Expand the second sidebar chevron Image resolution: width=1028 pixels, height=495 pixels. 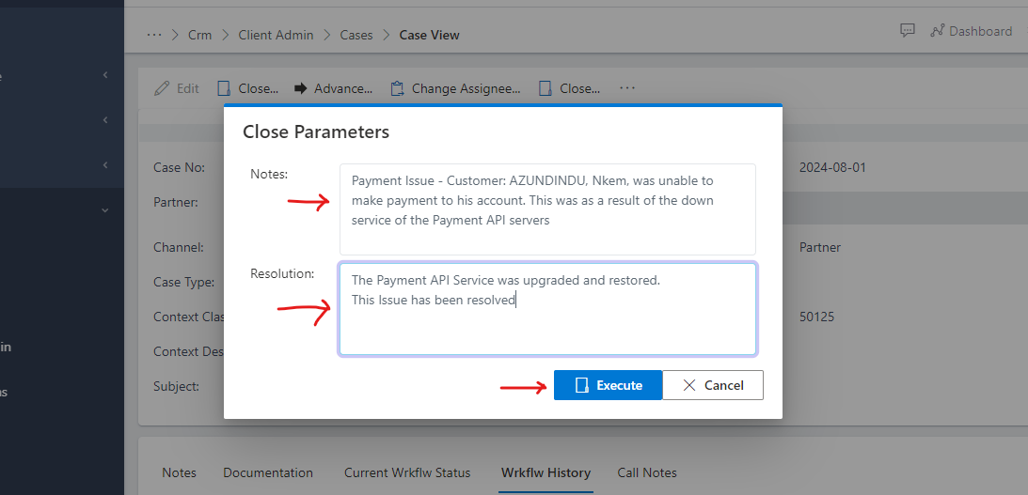[x=105, y=120]
